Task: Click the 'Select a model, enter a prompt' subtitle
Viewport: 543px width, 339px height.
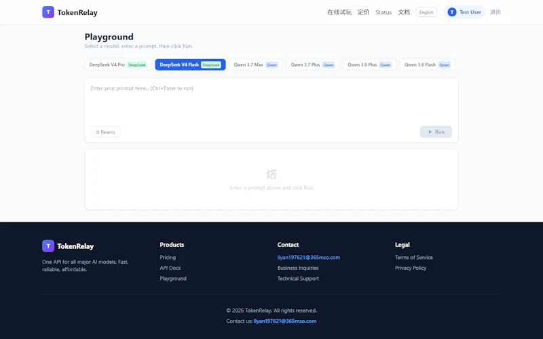Action: [x=138, y=46]
